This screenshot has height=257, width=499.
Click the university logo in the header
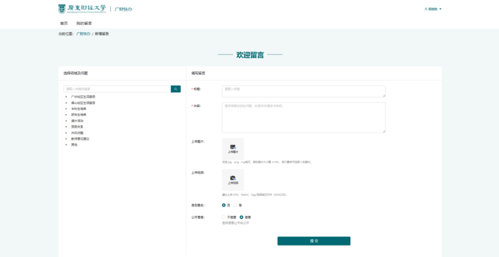(82, 9)
